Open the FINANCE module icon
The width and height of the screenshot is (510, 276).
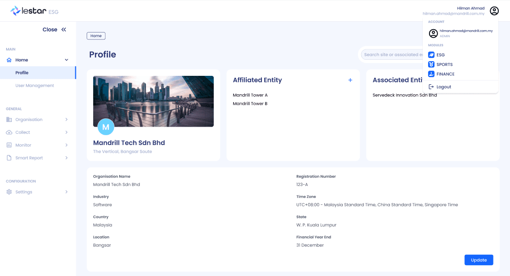coord(431,74)
